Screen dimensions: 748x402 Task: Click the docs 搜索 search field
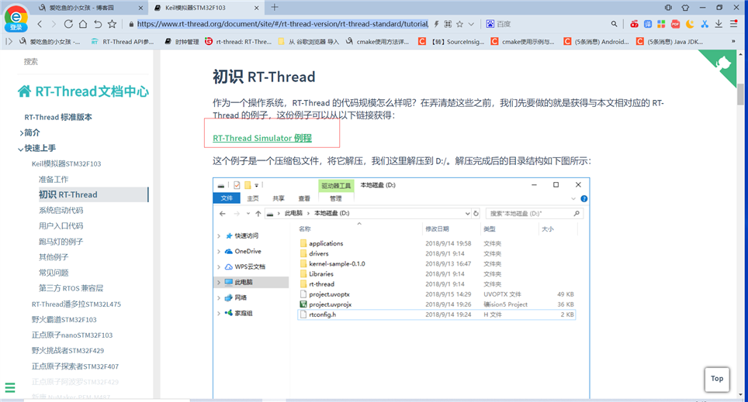pos(84,61)
